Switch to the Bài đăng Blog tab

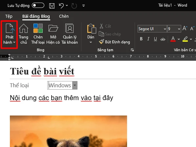pyautogui.click(x=36, y=16)
